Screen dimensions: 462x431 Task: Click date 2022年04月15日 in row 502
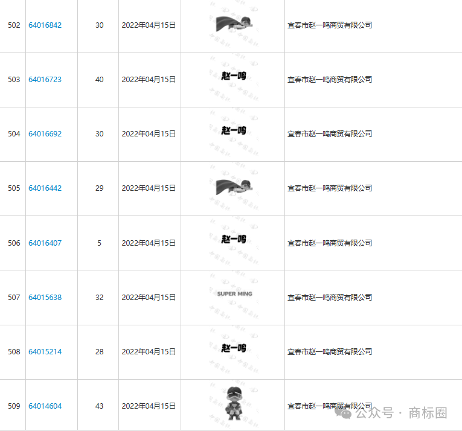[x=149, y=25]
